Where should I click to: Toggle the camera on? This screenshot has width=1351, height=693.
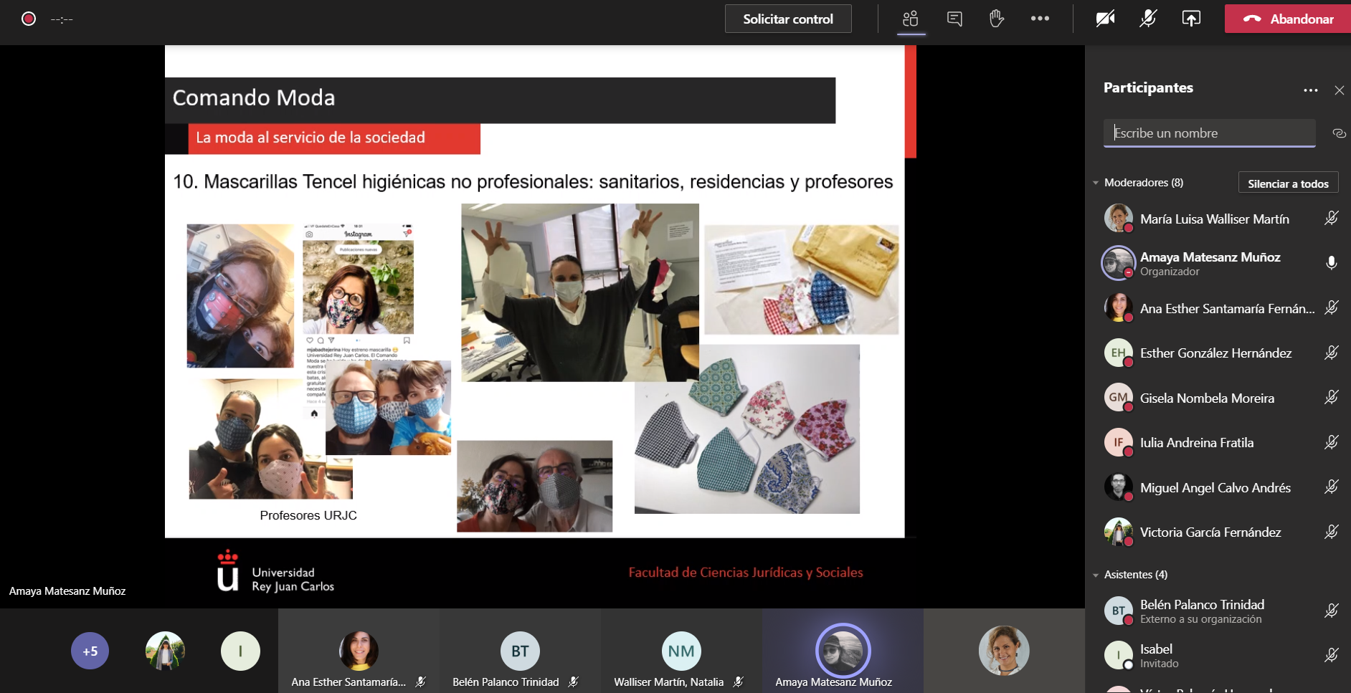(x=1105, y=19)
